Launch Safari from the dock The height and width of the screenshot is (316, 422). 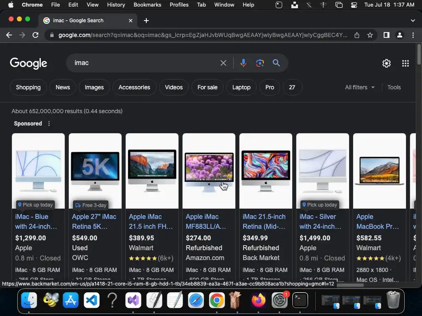click(196, 300)
